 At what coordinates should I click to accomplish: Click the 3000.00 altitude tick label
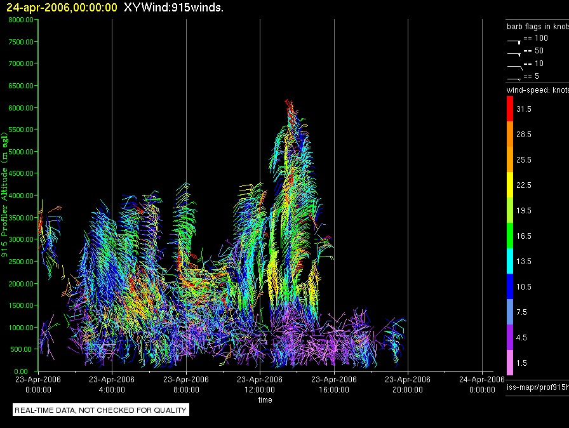(21, 239)
